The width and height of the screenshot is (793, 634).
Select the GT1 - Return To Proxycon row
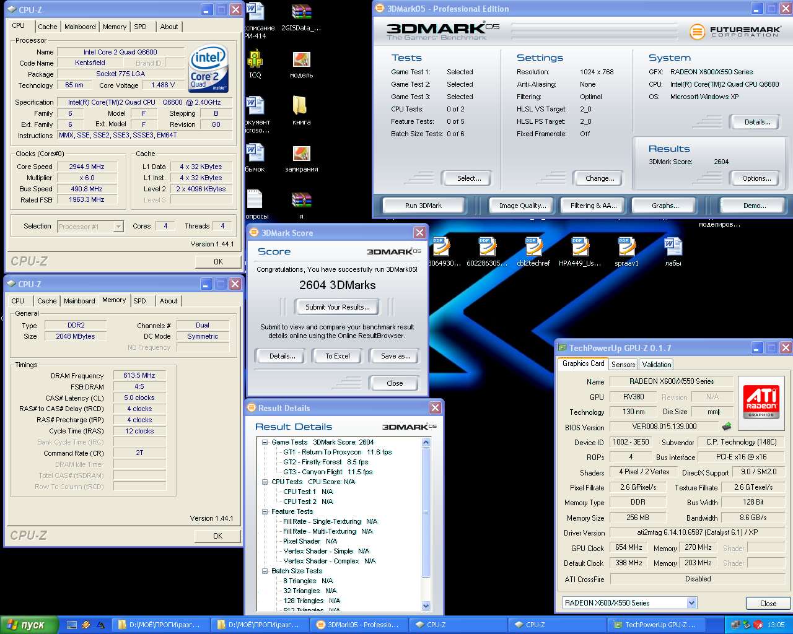(x=338, y=452)
